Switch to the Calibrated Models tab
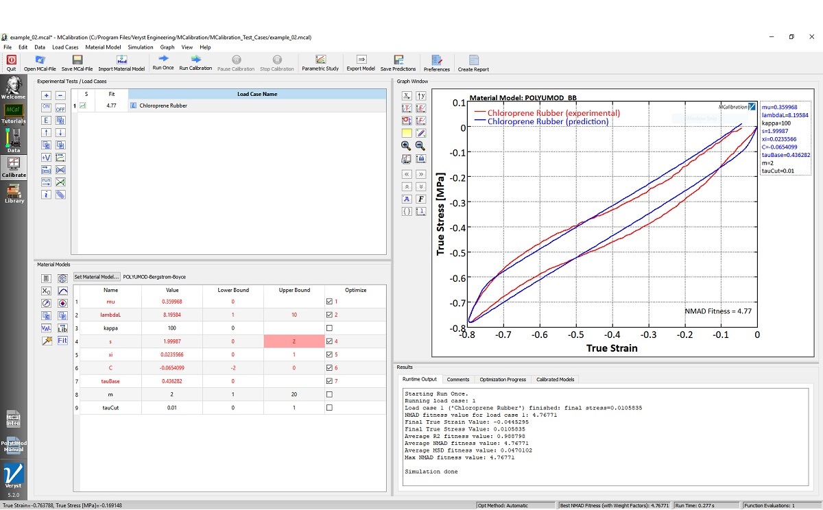This screenshot has width=823, height=510. 556,379
